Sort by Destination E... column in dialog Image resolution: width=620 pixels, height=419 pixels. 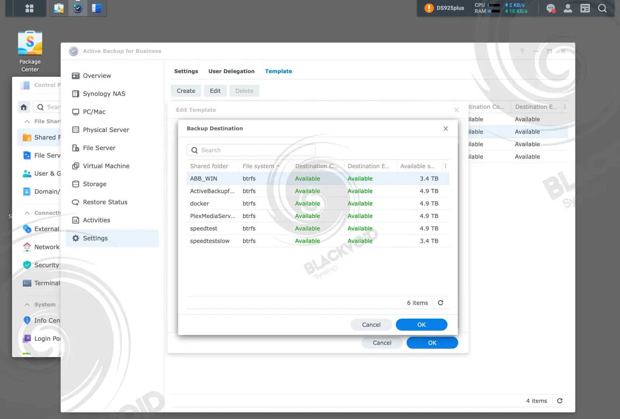coord(370,166)
